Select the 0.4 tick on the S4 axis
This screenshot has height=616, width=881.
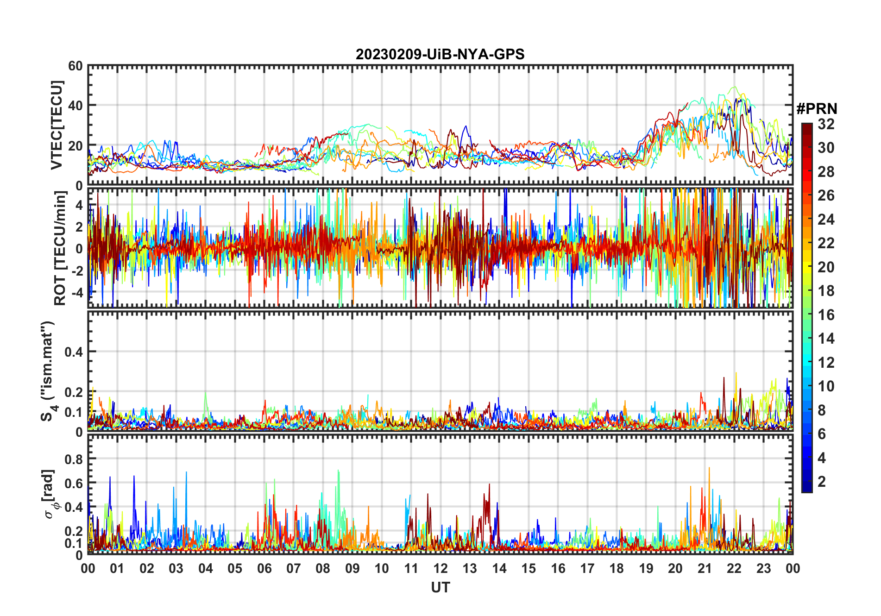pyautogui.click(x=74, y=352)
